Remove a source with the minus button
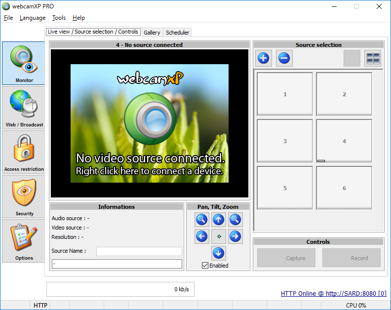391x310 pixels. (284, 58)
